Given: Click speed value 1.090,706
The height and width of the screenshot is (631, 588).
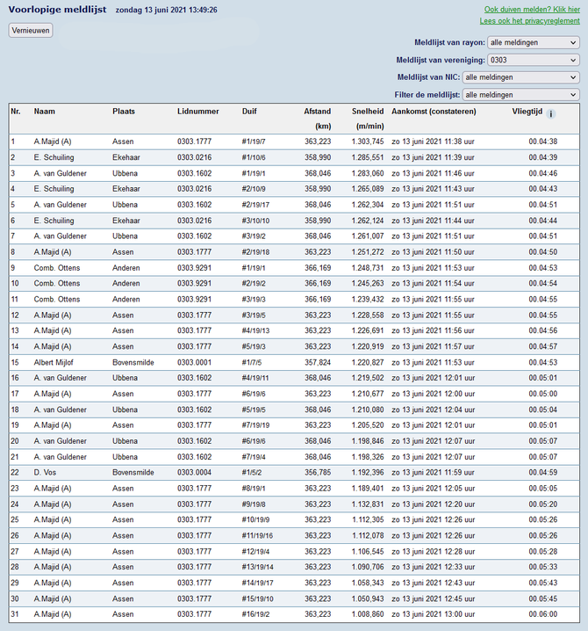Looking at the screenshot, I should click(x=368, y=567).
